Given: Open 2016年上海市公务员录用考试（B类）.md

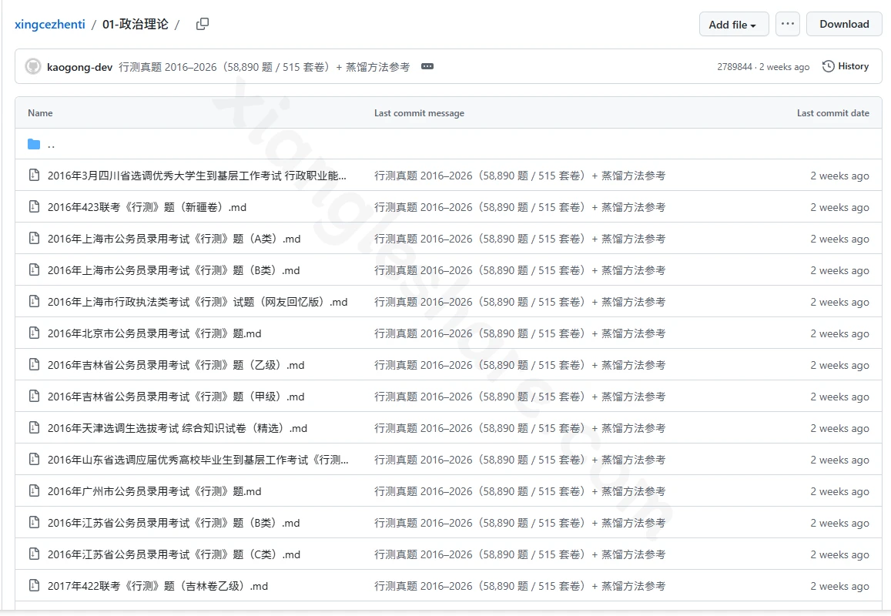Looking at the screenshot, I should (173, 270).
